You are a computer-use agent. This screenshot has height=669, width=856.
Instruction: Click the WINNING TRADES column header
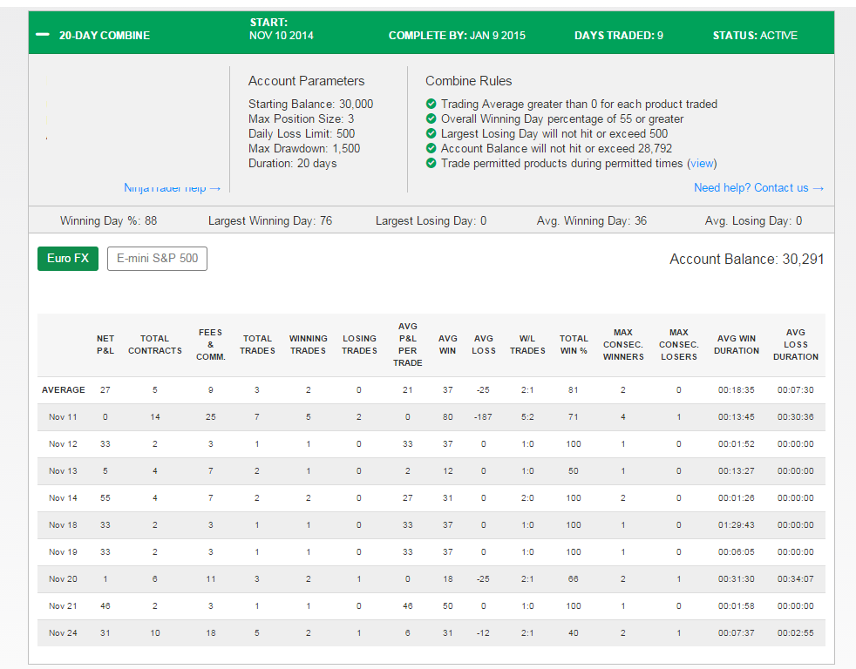pyautogui.click(x=309, y=344)
